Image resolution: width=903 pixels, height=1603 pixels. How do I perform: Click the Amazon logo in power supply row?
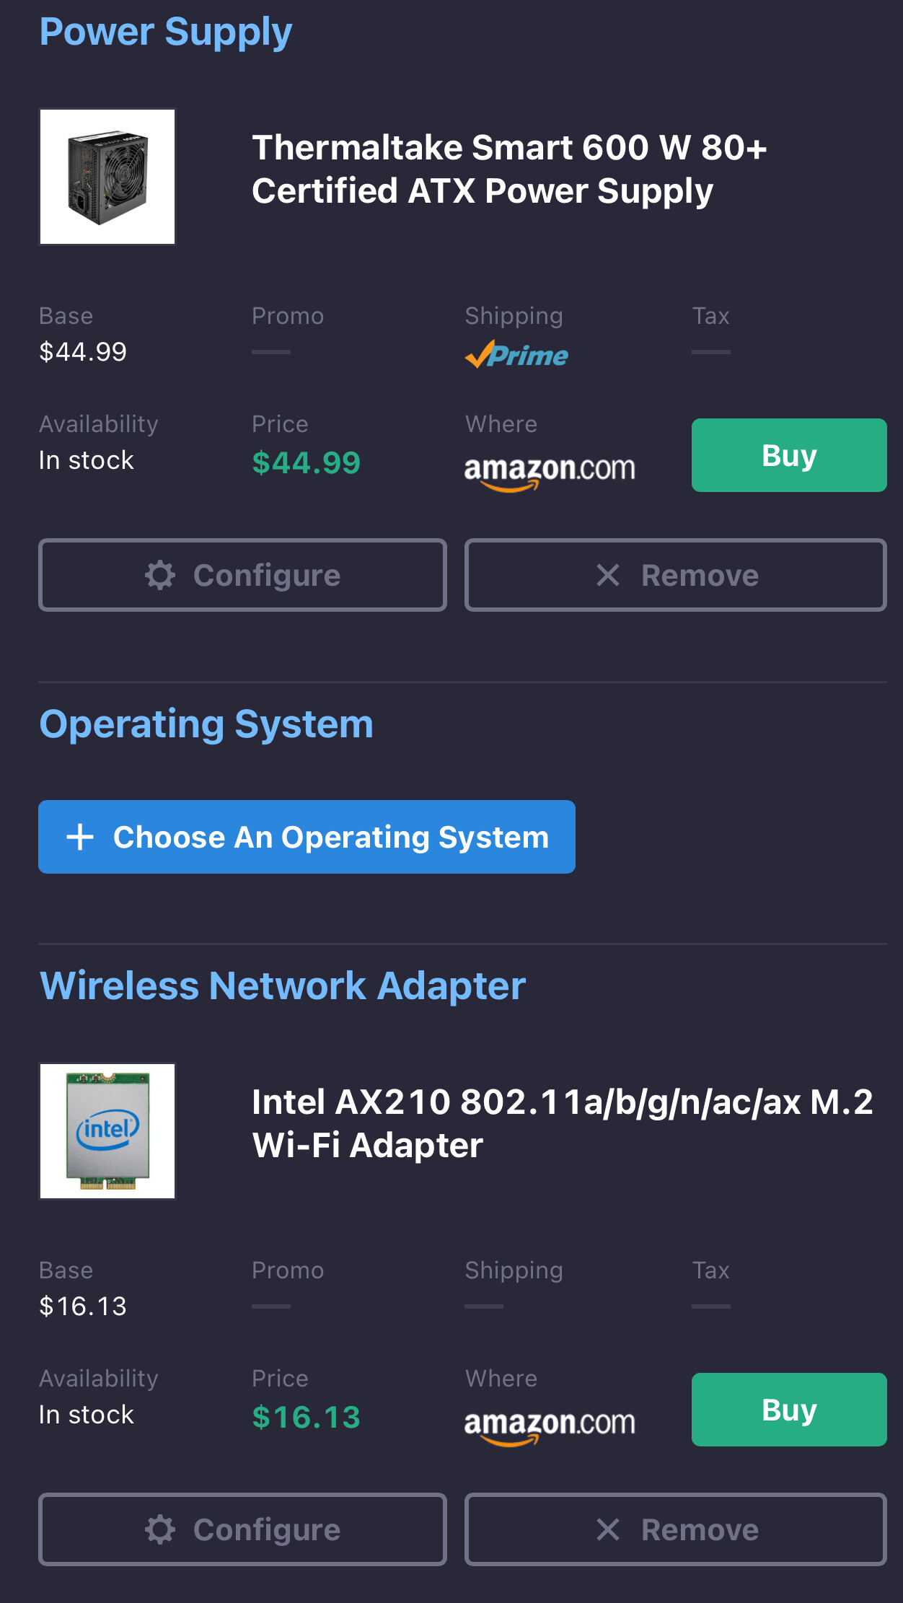pyautogui.click(x=549, y=470)
